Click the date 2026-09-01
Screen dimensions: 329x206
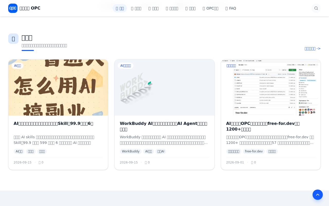coord(235,162)
